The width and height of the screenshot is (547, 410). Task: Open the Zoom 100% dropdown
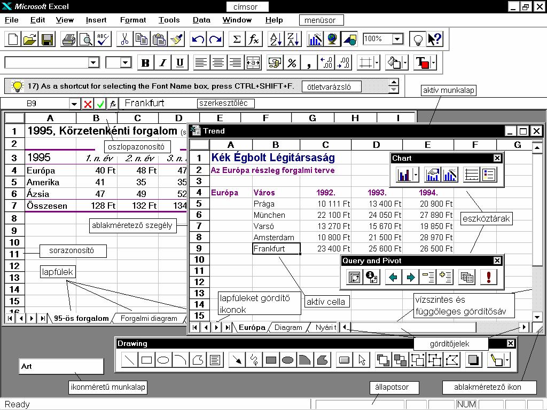(397, 38)
